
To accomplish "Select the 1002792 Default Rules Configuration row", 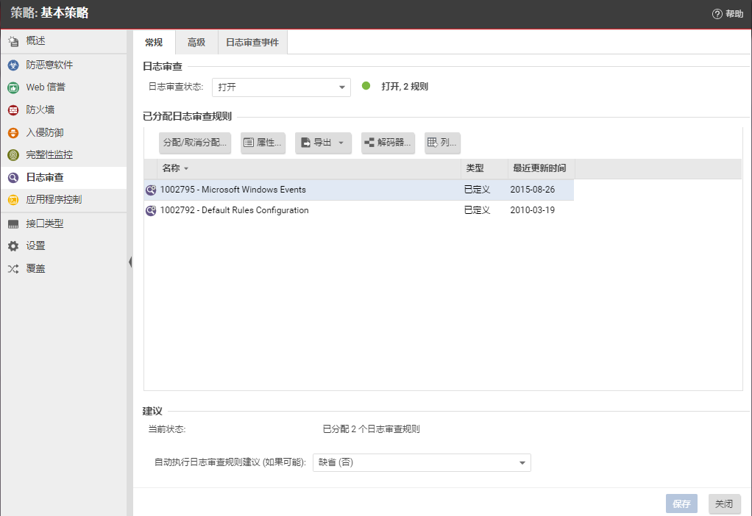I will pyautogui.click(x=235, y=210).
